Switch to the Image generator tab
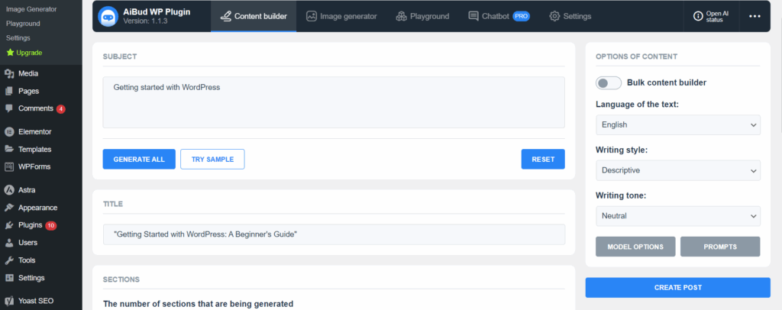 pyautogui.click(x=341, y=17)
